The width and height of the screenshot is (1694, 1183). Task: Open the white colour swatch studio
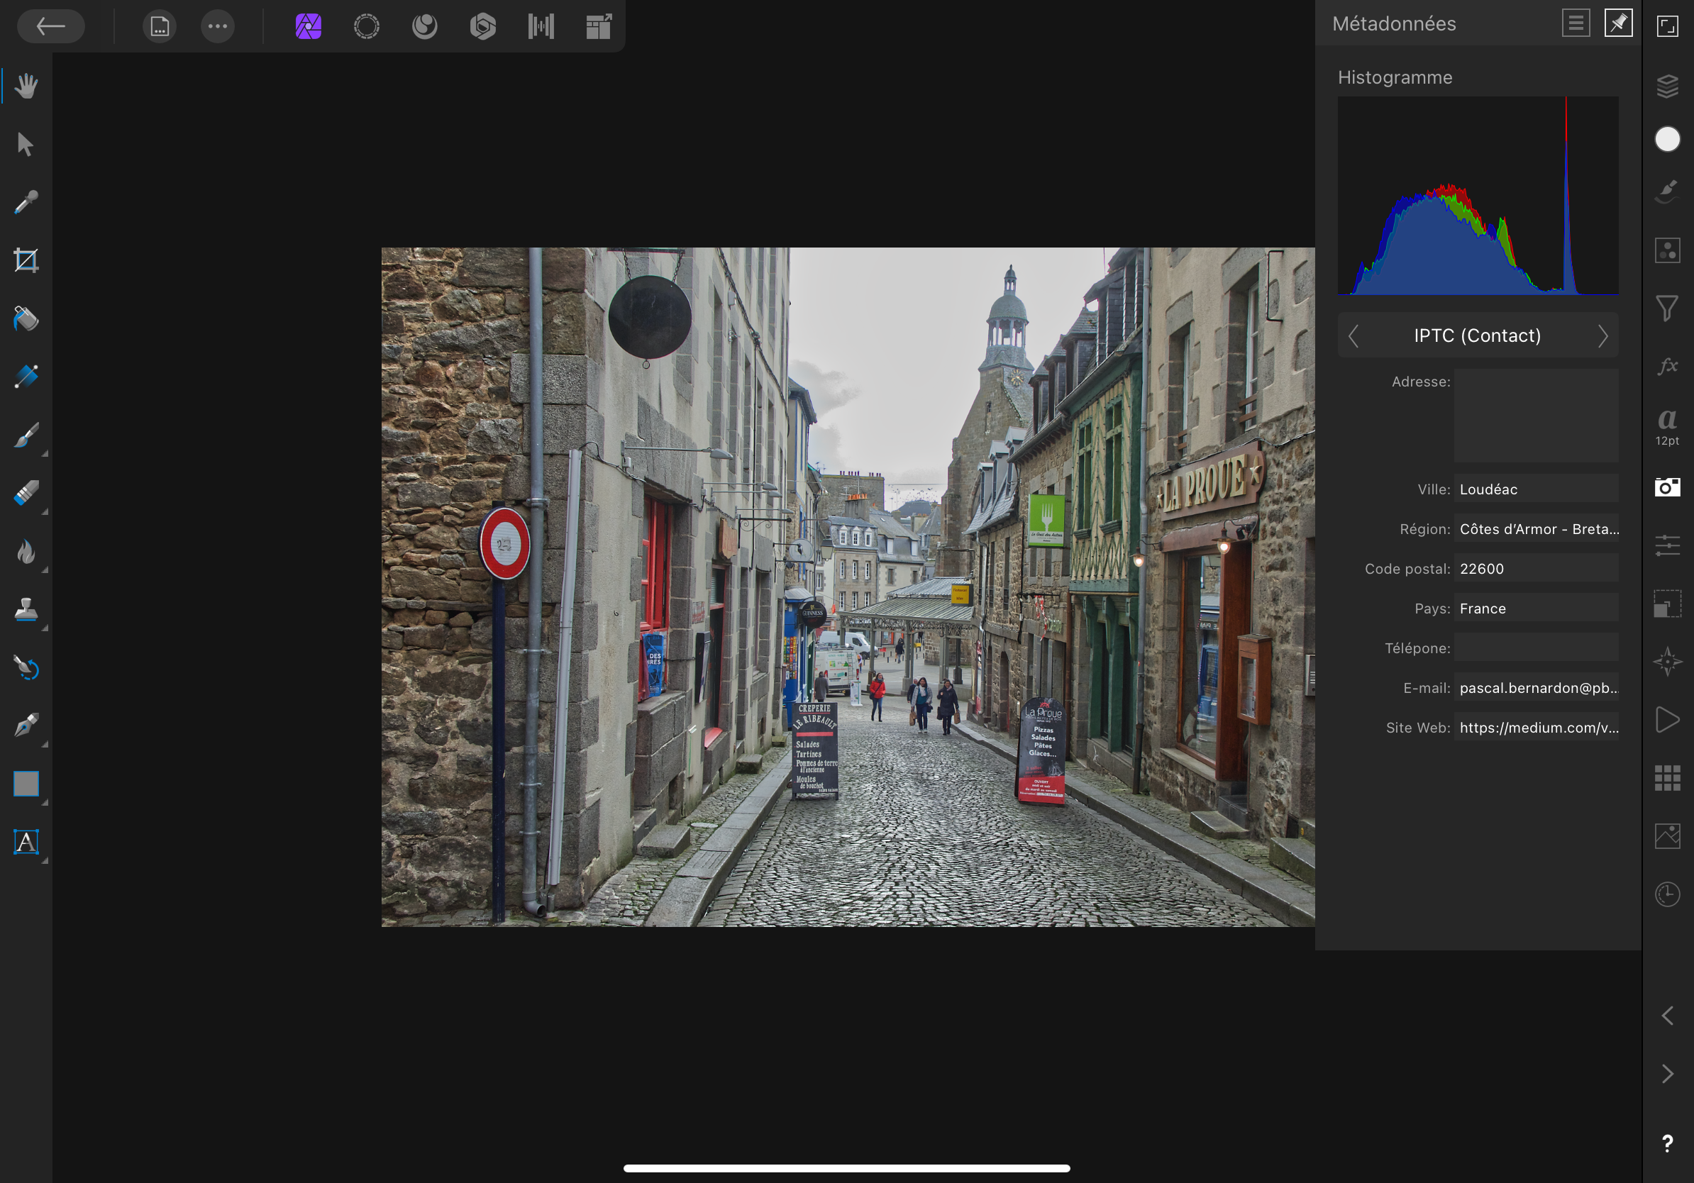click(x=1668, y=140)
